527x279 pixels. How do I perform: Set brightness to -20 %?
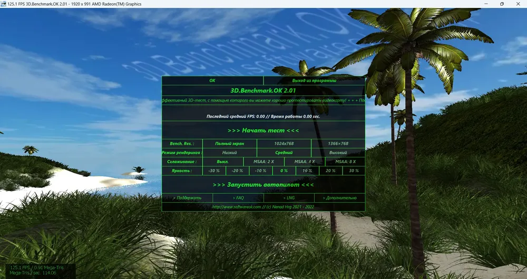(237, 171)
